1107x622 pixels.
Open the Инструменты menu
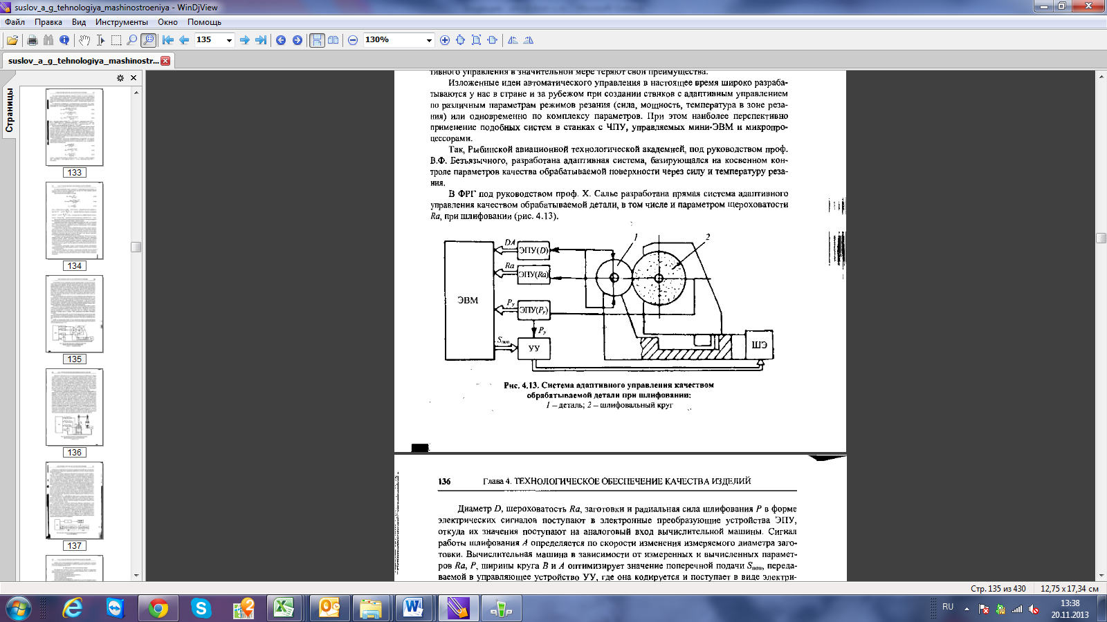pos(122,22)
